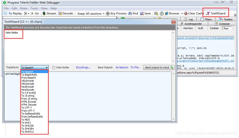Switch to the Filters tab
Image resolution: width=239 pixels, height=138 pixels.
[x=206, y=19]
